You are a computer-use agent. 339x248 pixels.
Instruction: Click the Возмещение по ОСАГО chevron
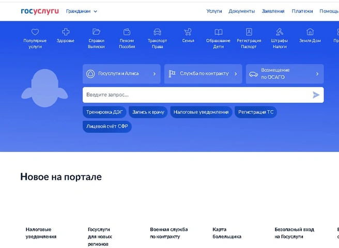(317, 74)
